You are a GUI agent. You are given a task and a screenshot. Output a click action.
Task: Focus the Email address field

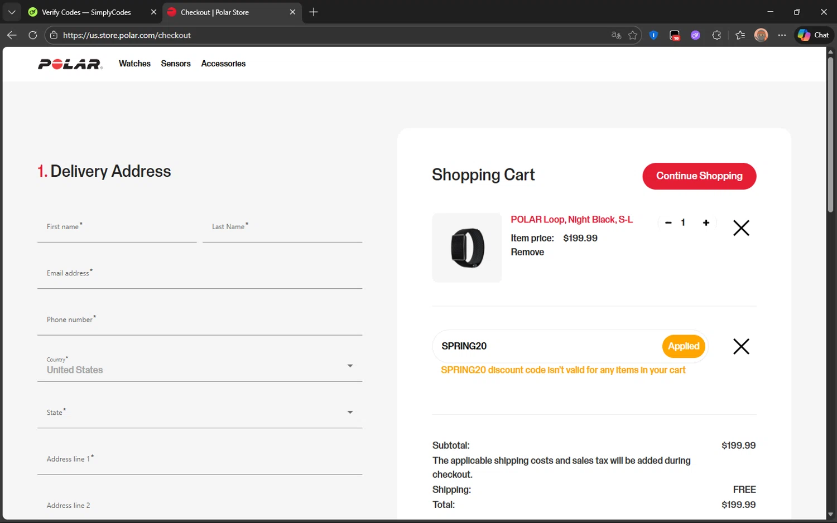(x=200, y=274)
